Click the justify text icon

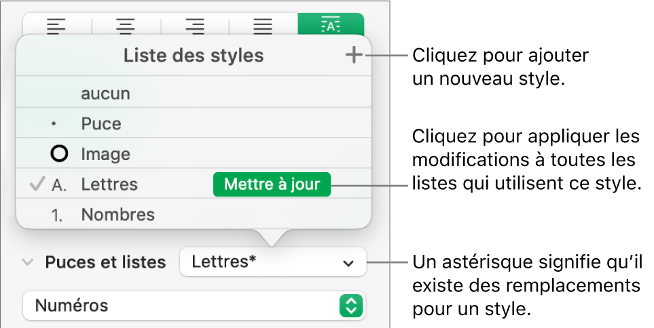[263, 27]
